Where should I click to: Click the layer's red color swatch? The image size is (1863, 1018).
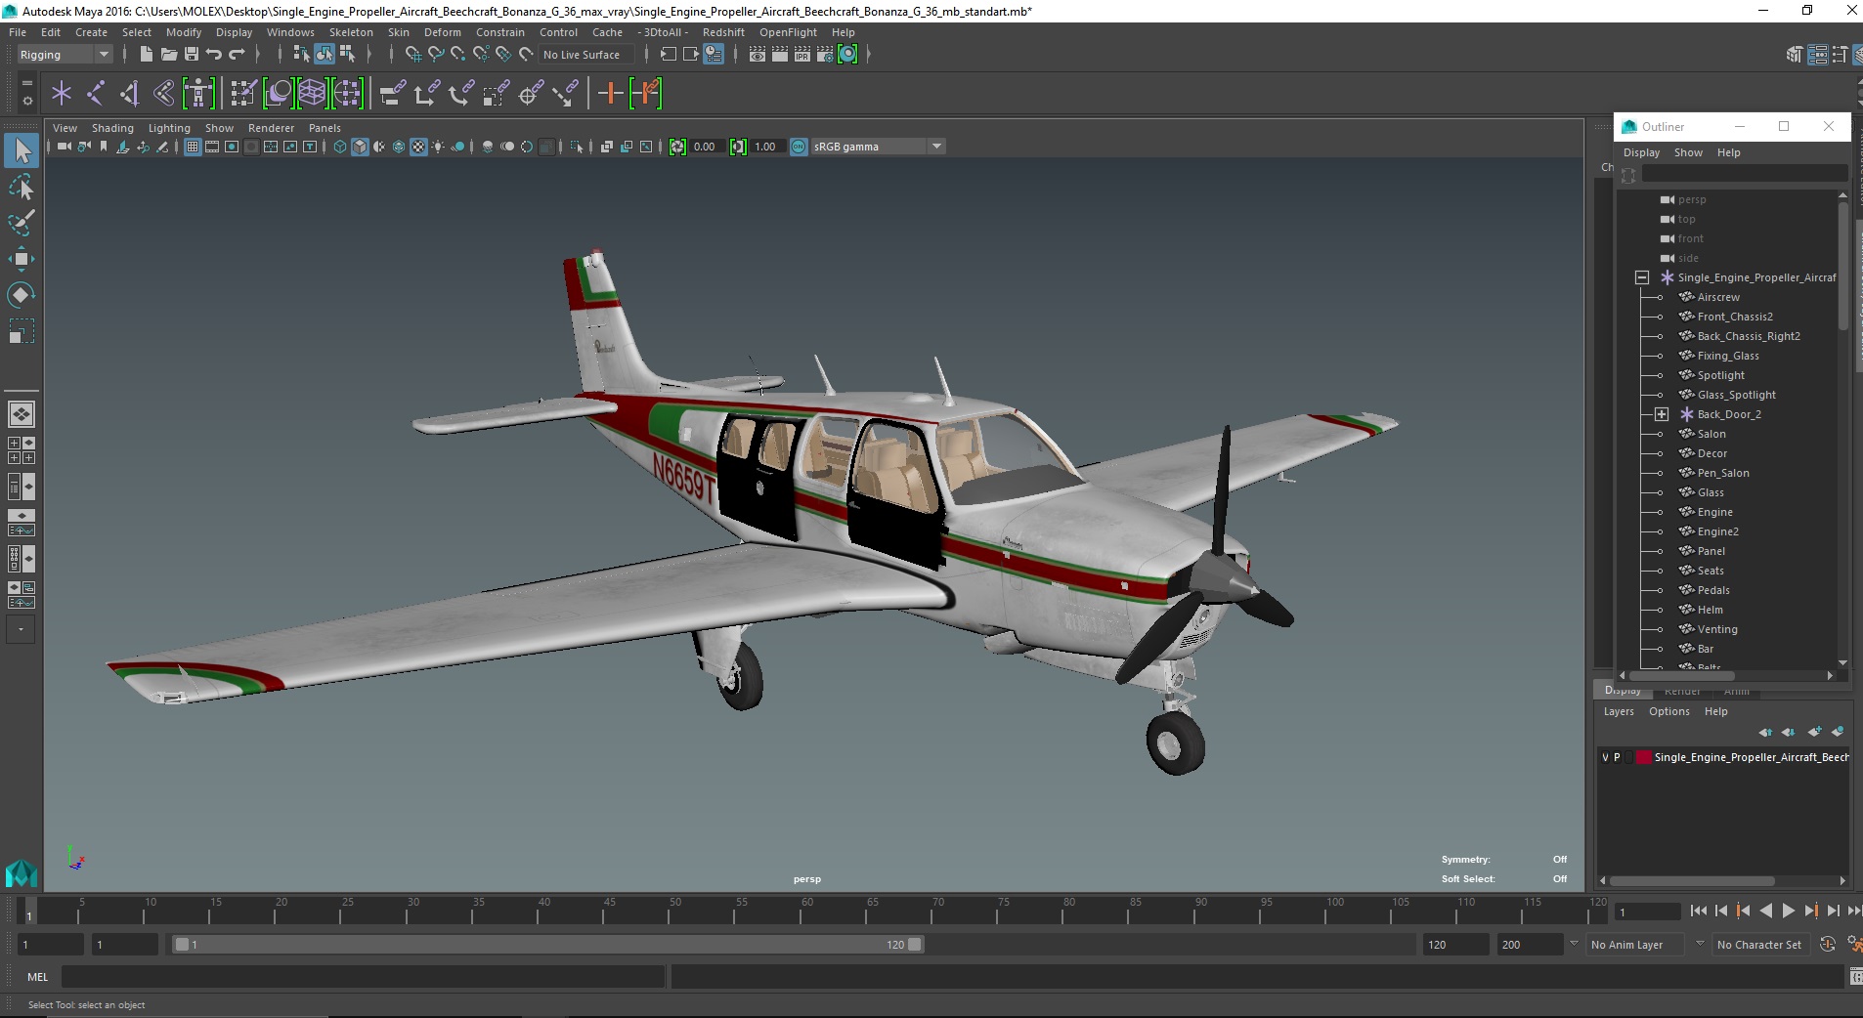1644,757
